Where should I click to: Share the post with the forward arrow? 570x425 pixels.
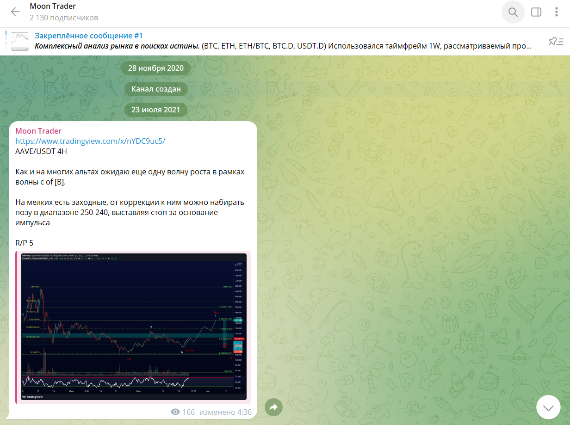click(x=273, y=407)
